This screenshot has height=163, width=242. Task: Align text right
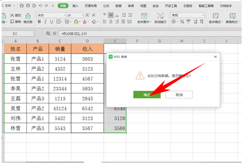pyautogui.click(x=117, y=21)
